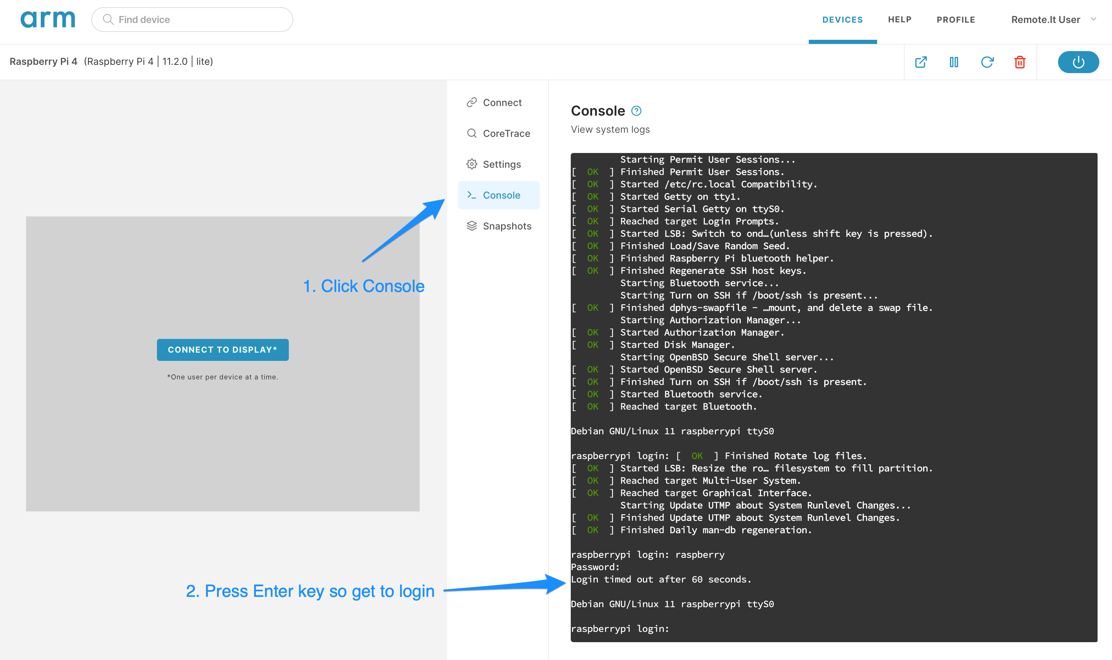Viewport: 1112px width, 660px height.
Task: Open the PROFILE tab
Action: pyautogui.click(x=956, y=20)
